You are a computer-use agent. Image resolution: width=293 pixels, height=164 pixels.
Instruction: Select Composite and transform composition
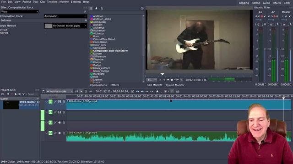111,51
